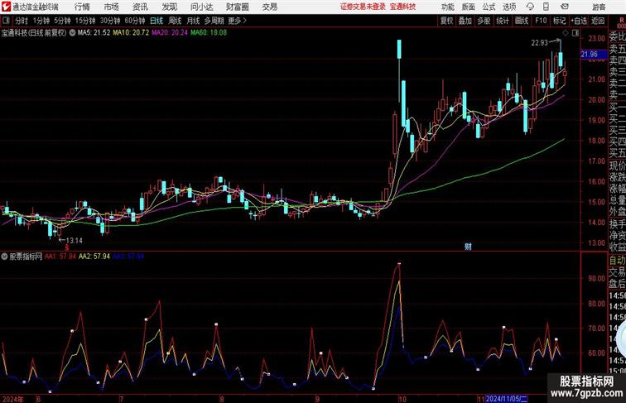626x403 pixels.
Task: Click the 复权 toolbar button
Action: [x=446, y=21]
